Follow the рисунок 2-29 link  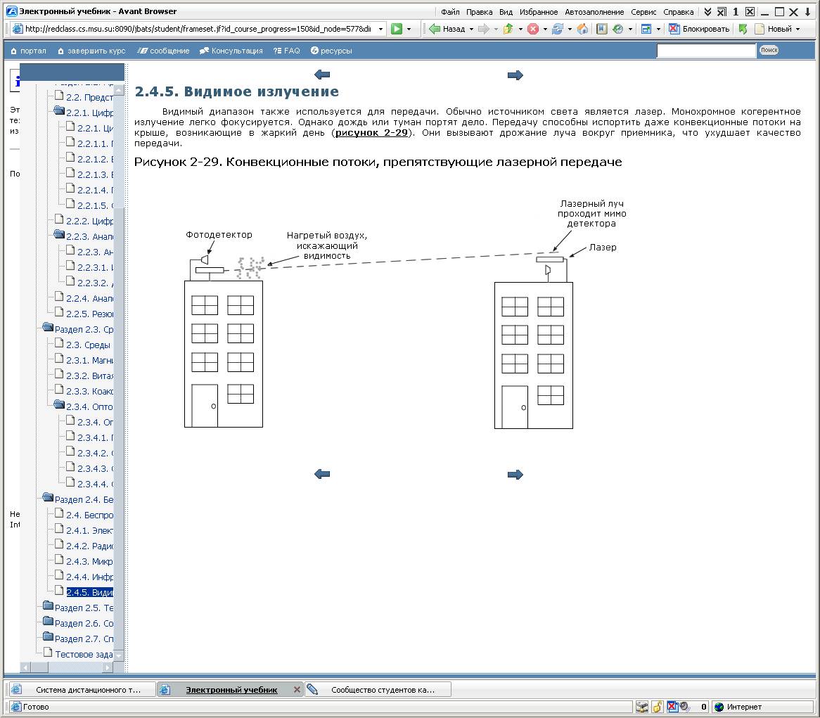(371, 133)
